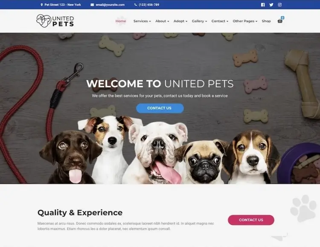The width and height of the screenshot is (320, 247).
Task: Expand the Other Pages dropdown menu
Action: tap(245, 21)
